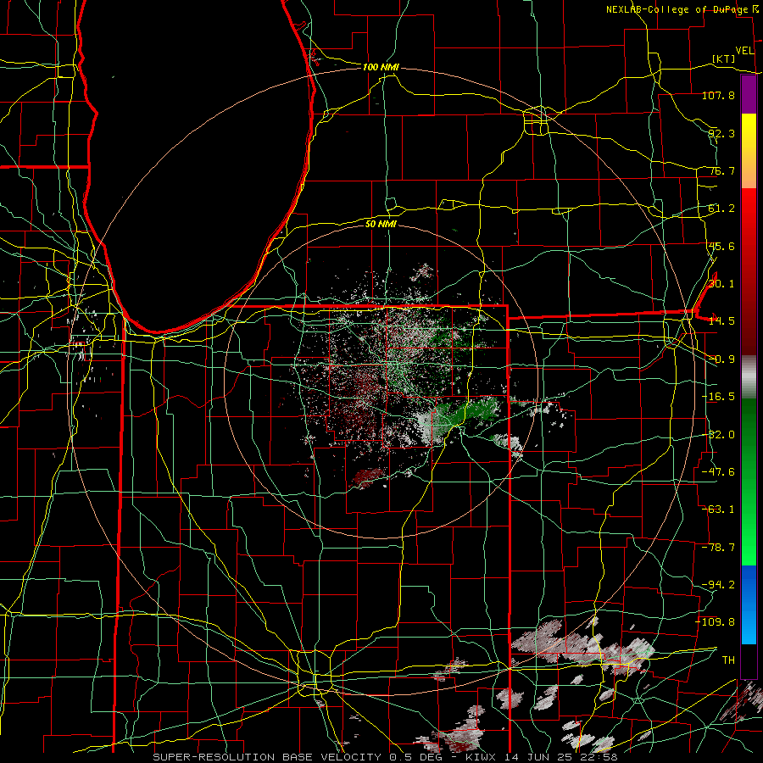Click the -16.5 velocity scale value
This screenshot has height=763, width=763.
coord(718,397)
